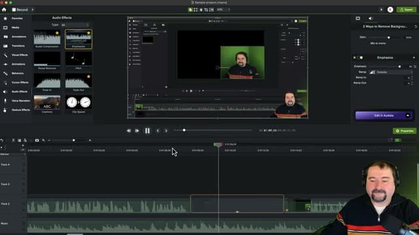419x235 pixels.
Task: Click the Mix to mono option
Action: coord(378,43)
